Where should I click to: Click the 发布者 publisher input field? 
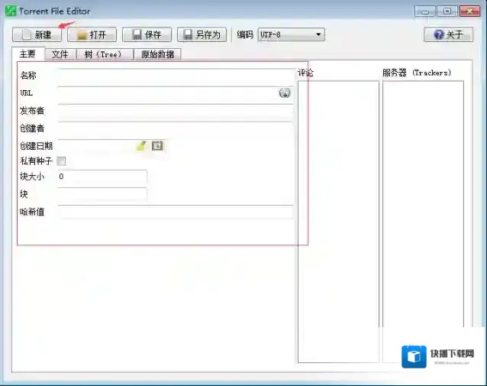click(x=174, y=112)
